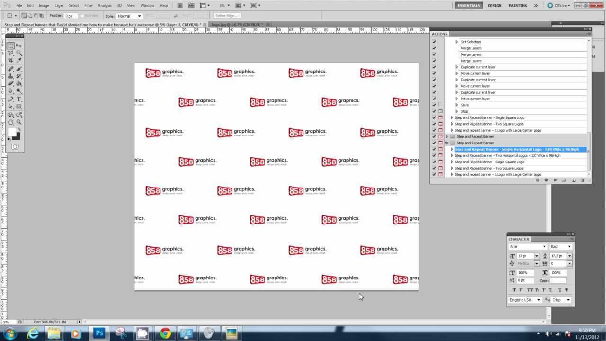This screenshot has width=606, height=341.
Task: Expand the Set Selection action step
Action: click(x=457, y=42)
